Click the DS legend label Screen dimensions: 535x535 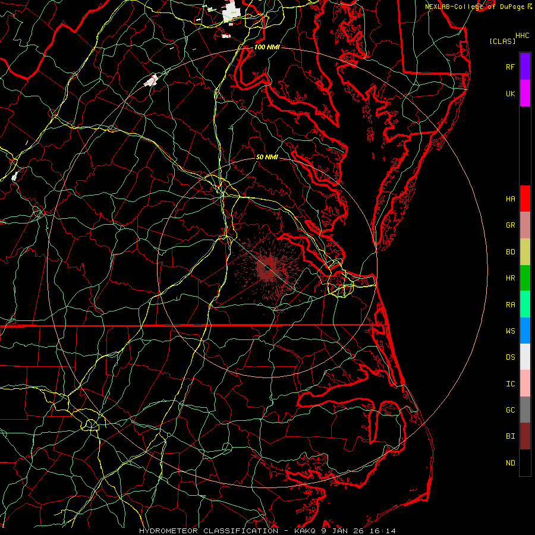point(510,357)
